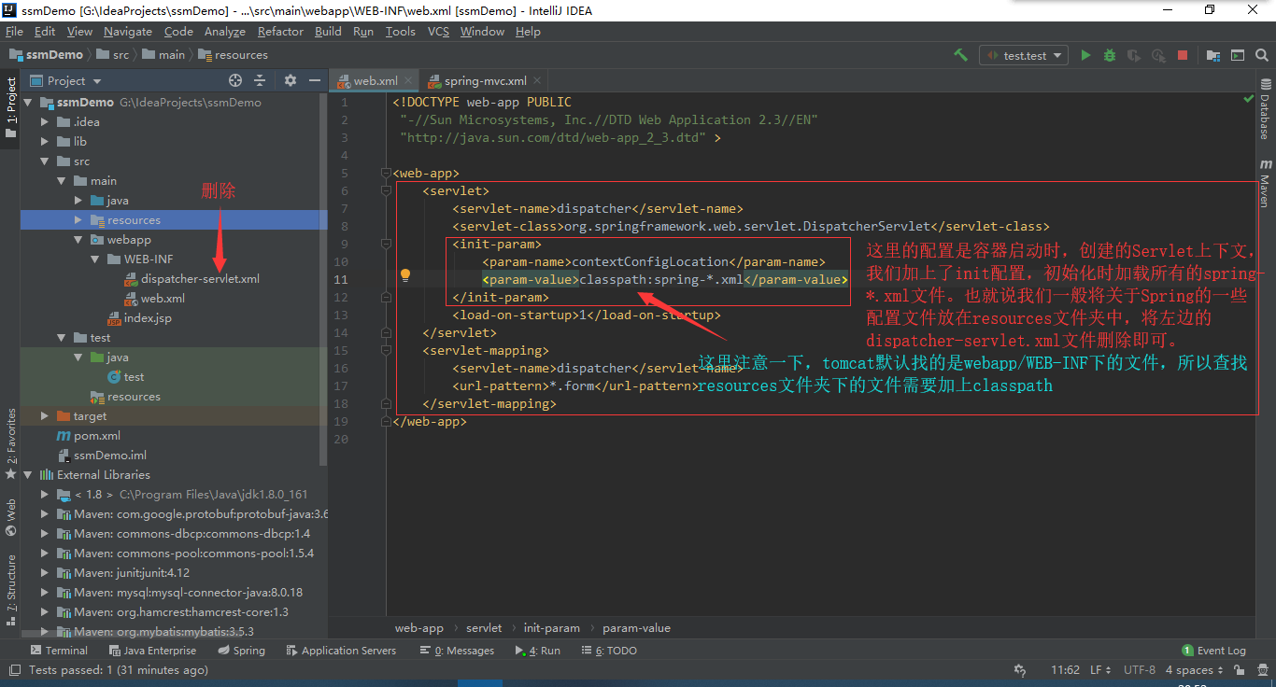The height and width of the screenshot is (687, 1276).
Task: Open the Refactor menu
Action: point(280,31)
